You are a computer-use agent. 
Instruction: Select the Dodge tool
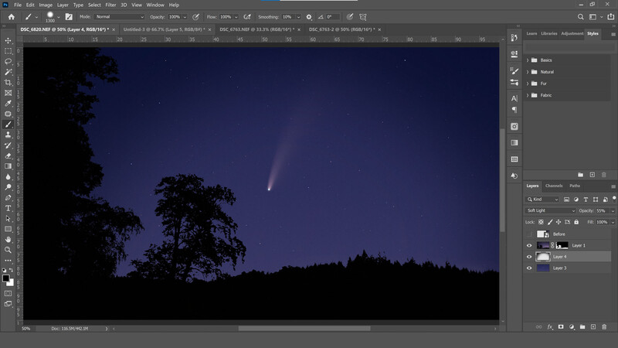click(x=8, y=187)
